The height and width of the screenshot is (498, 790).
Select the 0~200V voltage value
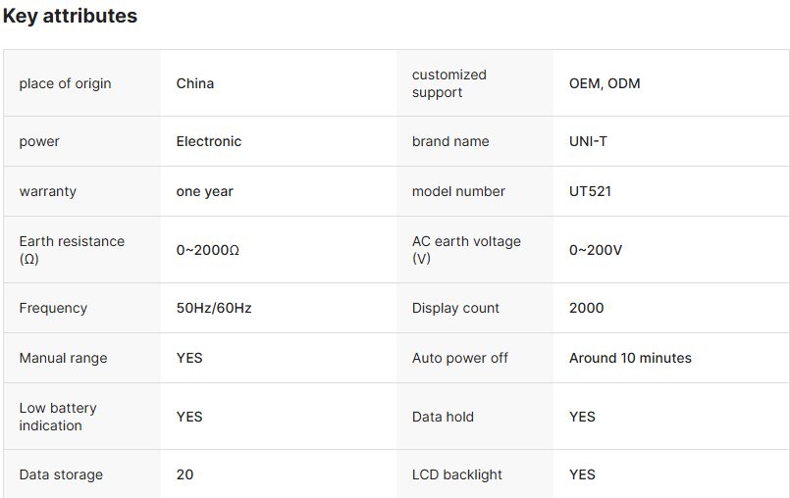tap(596, 250)
